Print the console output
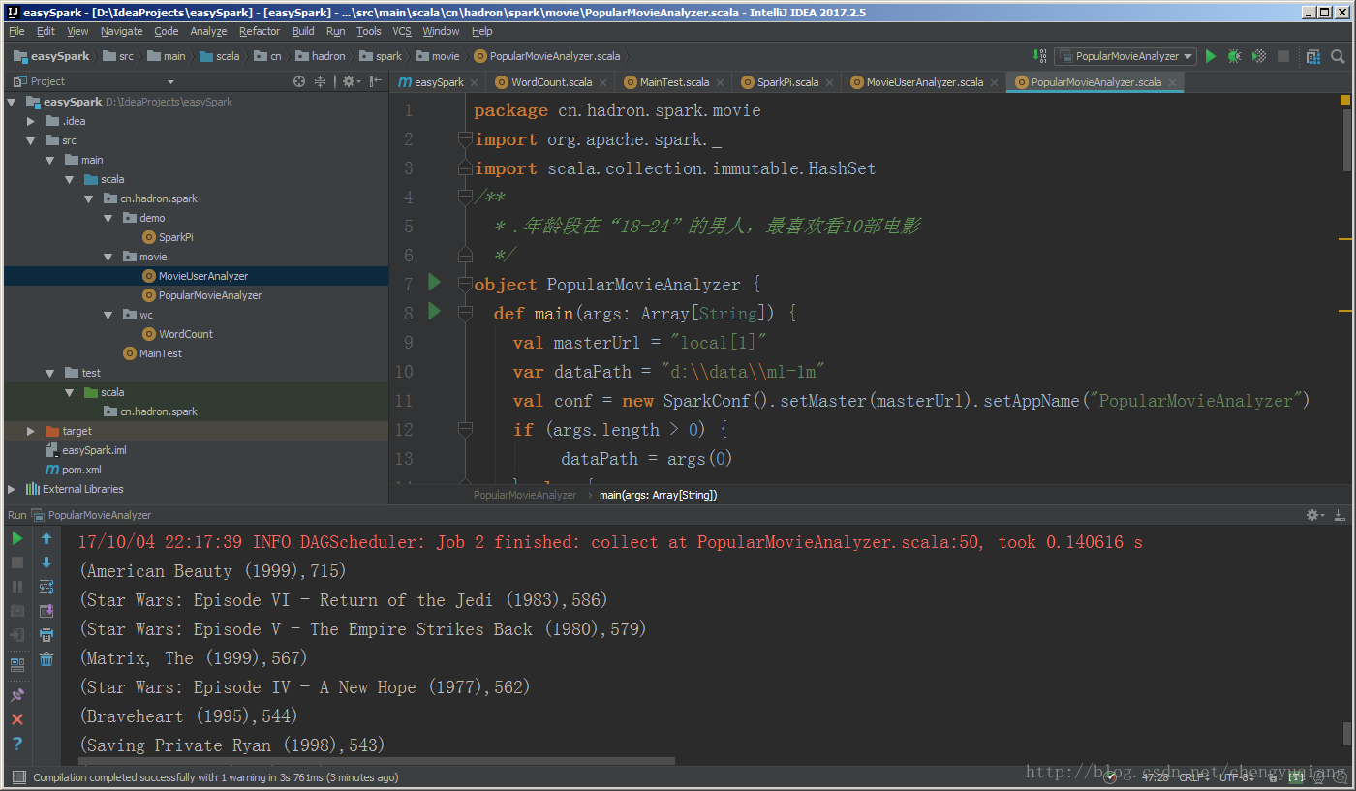This screenshot has width=1356, height=791. tap(46, 635)
